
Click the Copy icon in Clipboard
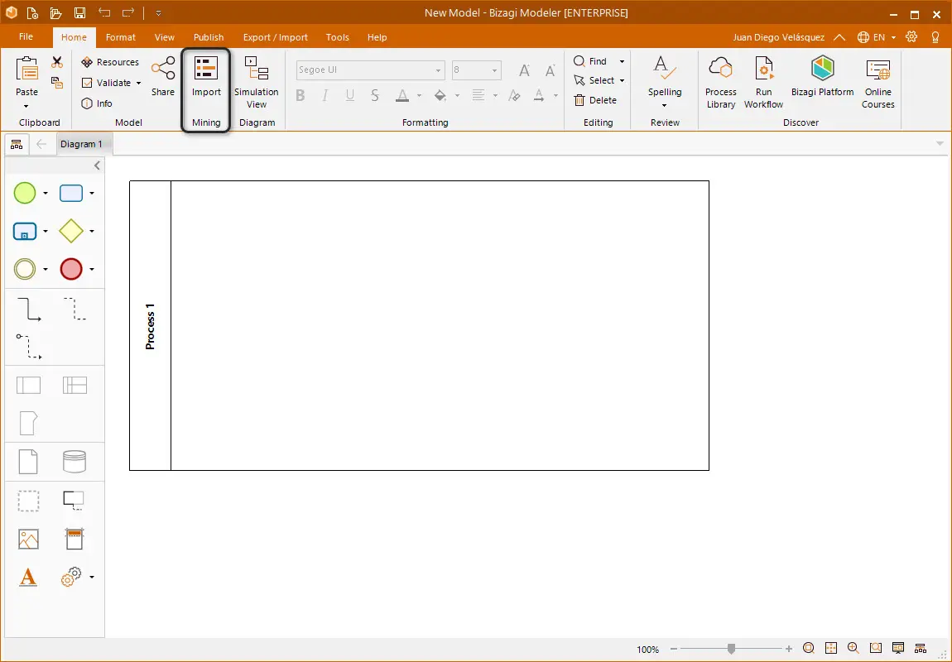pyautogui.click(x=57, y=83)
